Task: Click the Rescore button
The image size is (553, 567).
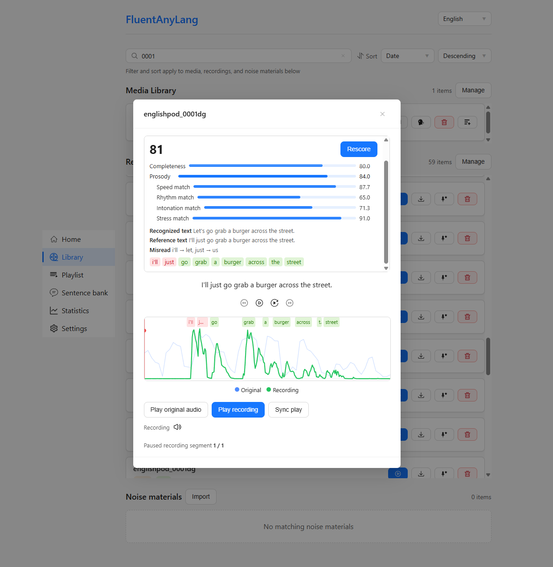Action: [359, 149]
